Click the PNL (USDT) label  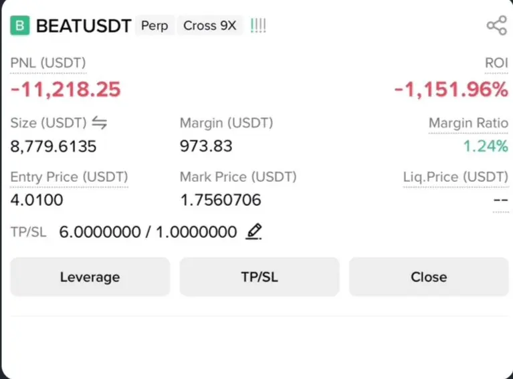48,64
